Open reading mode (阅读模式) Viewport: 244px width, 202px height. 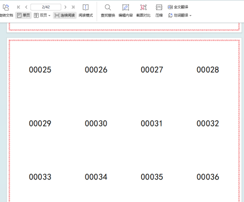click(86, 11)
